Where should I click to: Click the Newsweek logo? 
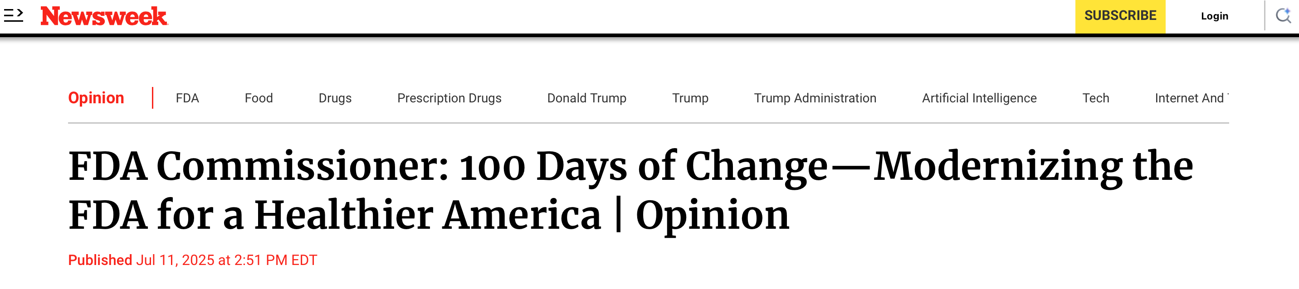tap(104, 16)
